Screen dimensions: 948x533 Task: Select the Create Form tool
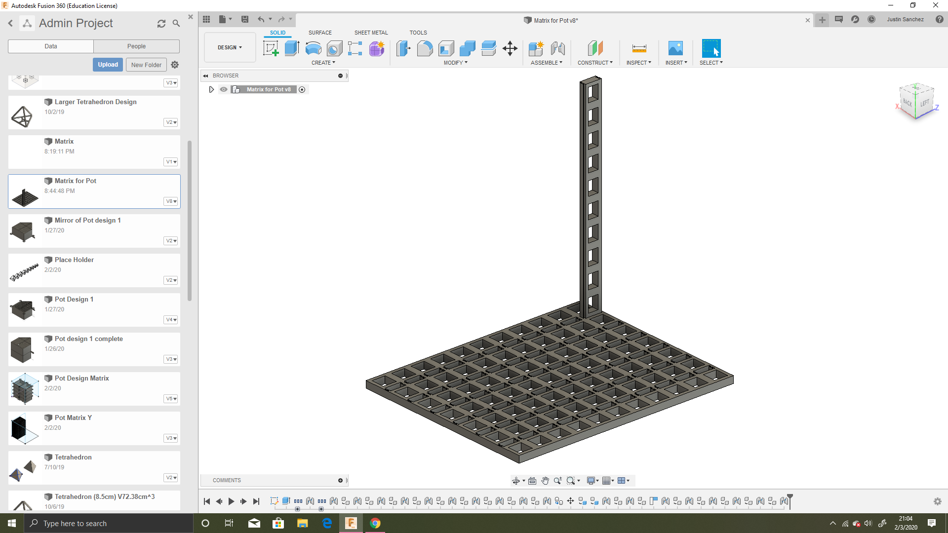pyautogui.click(x=377, y=48)
